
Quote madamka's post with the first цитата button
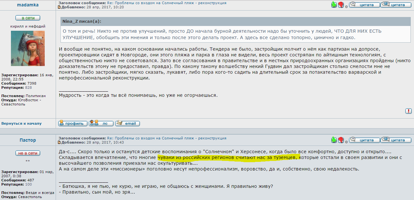coord(364,5)
